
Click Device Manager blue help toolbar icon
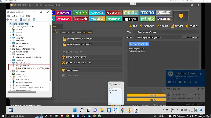(x=21, y=20)
